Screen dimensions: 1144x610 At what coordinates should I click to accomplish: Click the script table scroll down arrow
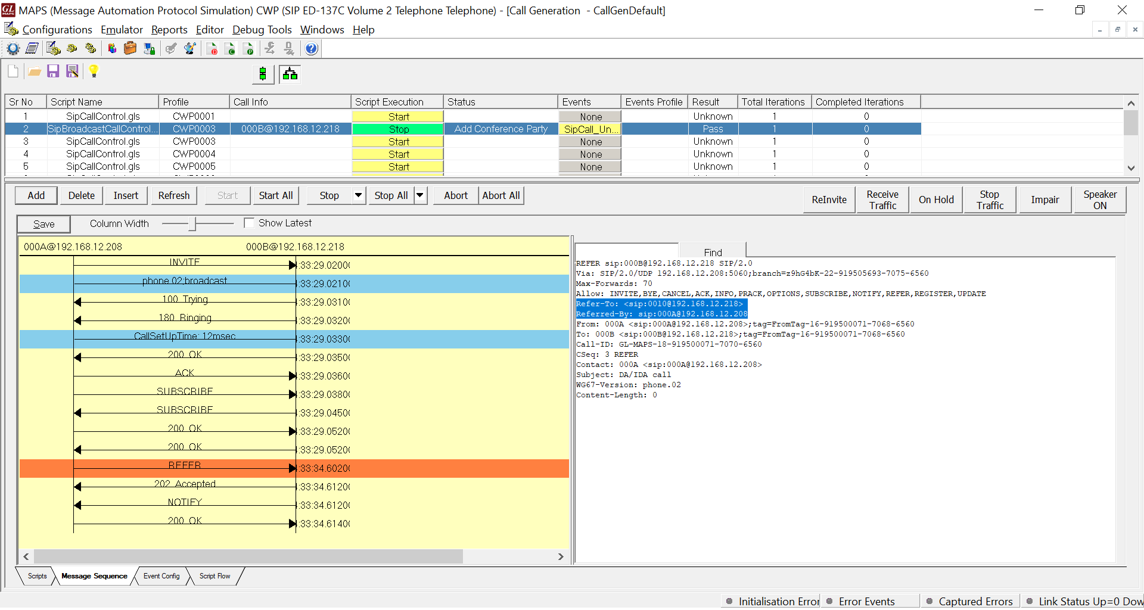point(1131,168)
